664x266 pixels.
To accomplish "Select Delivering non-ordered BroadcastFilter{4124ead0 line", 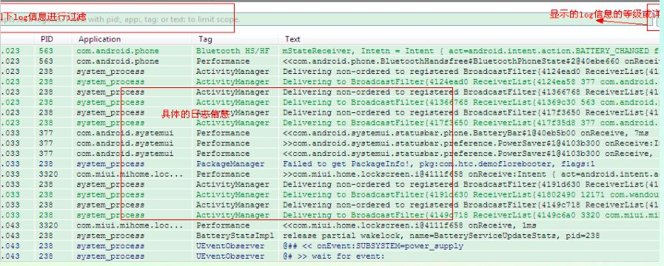I will point(471,72).
